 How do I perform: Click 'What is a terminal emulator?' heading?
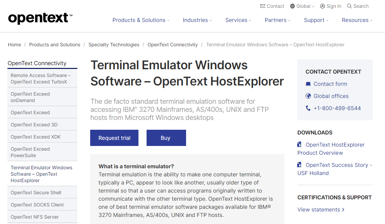pyautogui.click(x=136, y=166)
